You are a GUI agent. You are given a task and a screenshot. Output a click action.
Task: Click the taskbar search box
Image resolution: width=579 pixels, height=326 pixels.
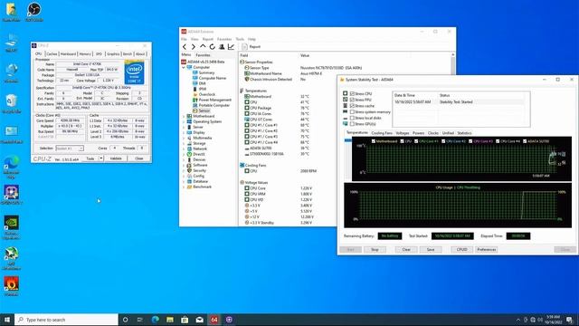(67, 320)
